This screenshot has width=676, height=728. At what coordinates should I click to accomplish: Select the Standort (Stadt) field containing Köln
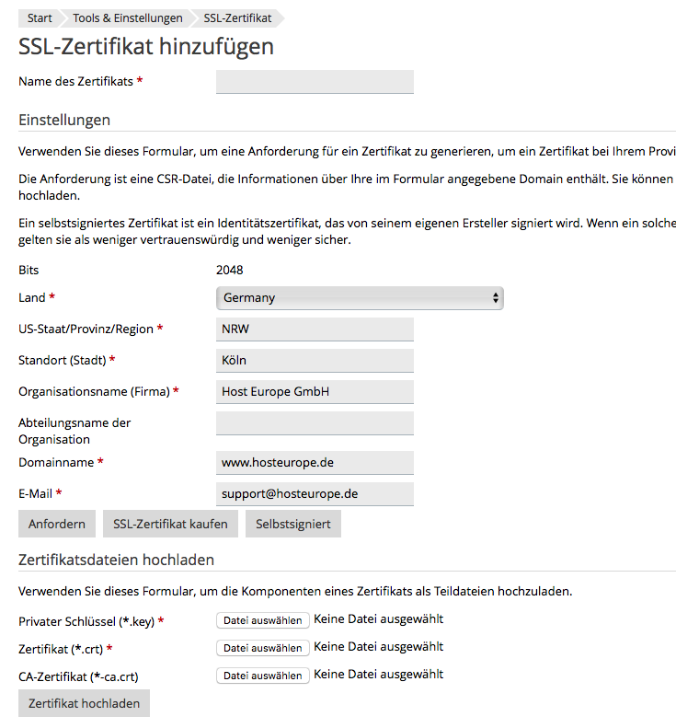point(315,360)
